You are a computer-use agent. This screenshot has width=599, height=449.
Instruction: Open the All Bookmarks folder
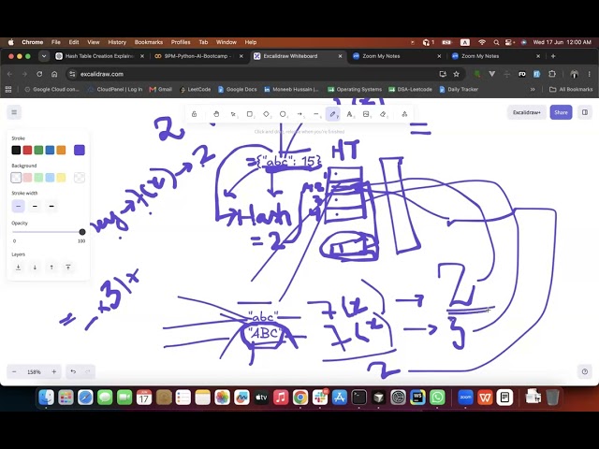coord(571,90)
